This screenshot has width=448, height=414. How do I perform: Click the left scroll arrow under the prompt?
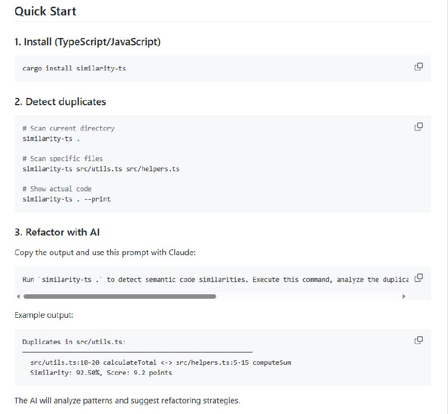[x=18, y=296]
